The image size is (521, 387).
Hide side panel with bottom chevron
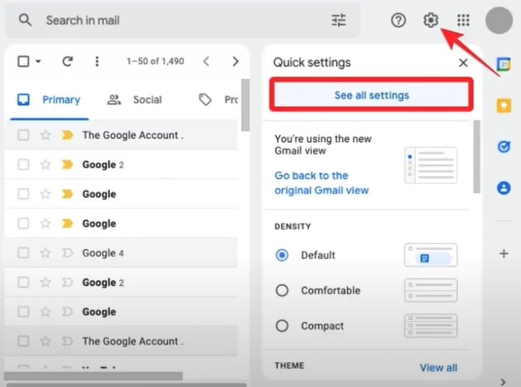[x=504, y=382]
